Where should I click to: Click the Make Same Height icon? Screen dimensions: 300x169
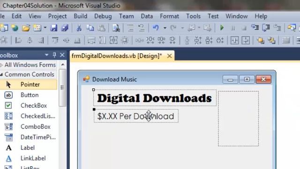[x=103, y=40]
